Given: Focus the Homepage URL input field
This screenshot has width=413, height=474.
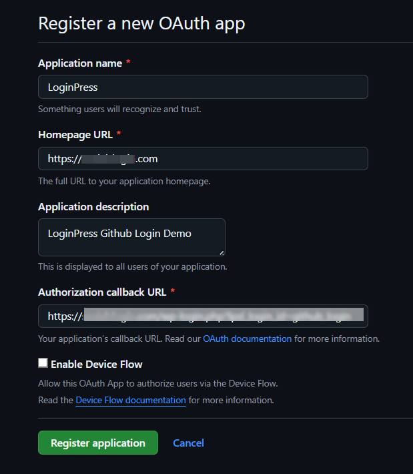Looking at the screenshot, I should point(203,158).
